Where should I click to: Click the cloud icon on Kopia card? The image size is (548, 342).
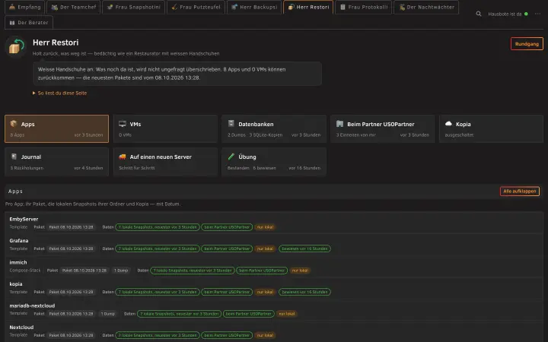(448, 124)
